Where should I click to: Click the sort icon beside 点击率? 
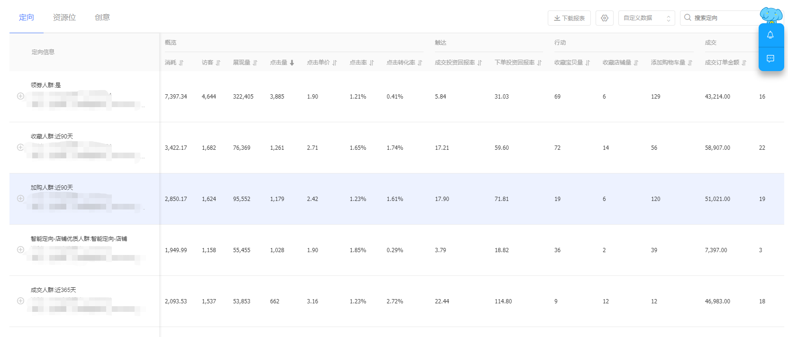371,63
